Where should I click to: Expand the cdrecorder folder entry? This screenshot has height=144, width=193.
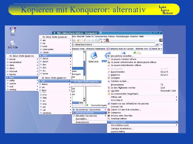[x=55, y=49]
